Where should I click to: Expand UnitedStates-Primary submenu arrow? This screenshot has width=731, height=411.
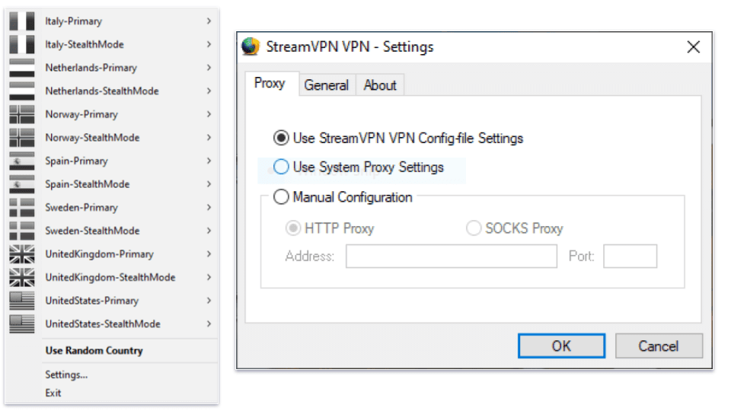coord(209,301)
